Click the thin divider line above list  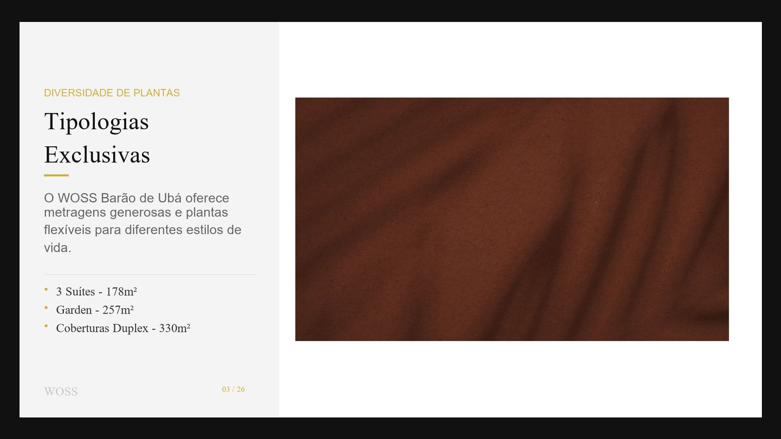149,275
